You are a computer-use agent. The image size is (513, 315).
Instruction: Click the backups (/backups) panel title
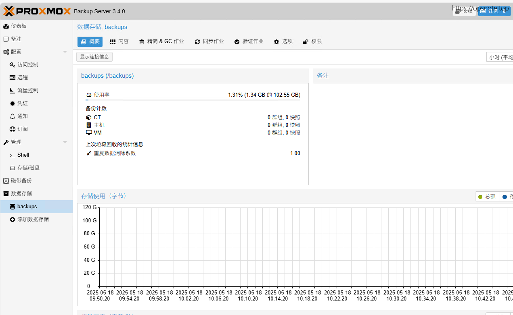[107, 76]
